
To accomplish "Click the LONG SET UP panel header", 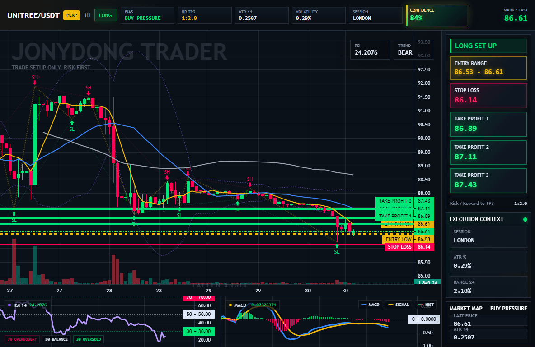I will pos(488,46).
